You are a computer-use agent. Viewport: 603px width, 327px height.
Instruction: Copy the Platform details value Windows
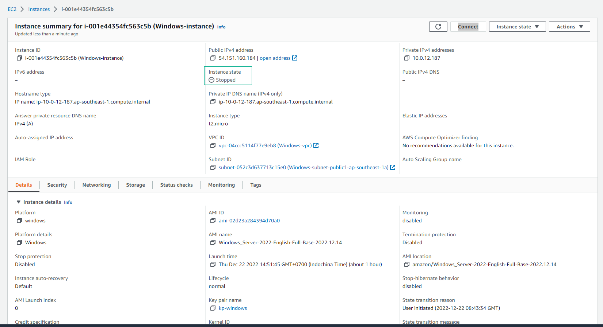19,242
